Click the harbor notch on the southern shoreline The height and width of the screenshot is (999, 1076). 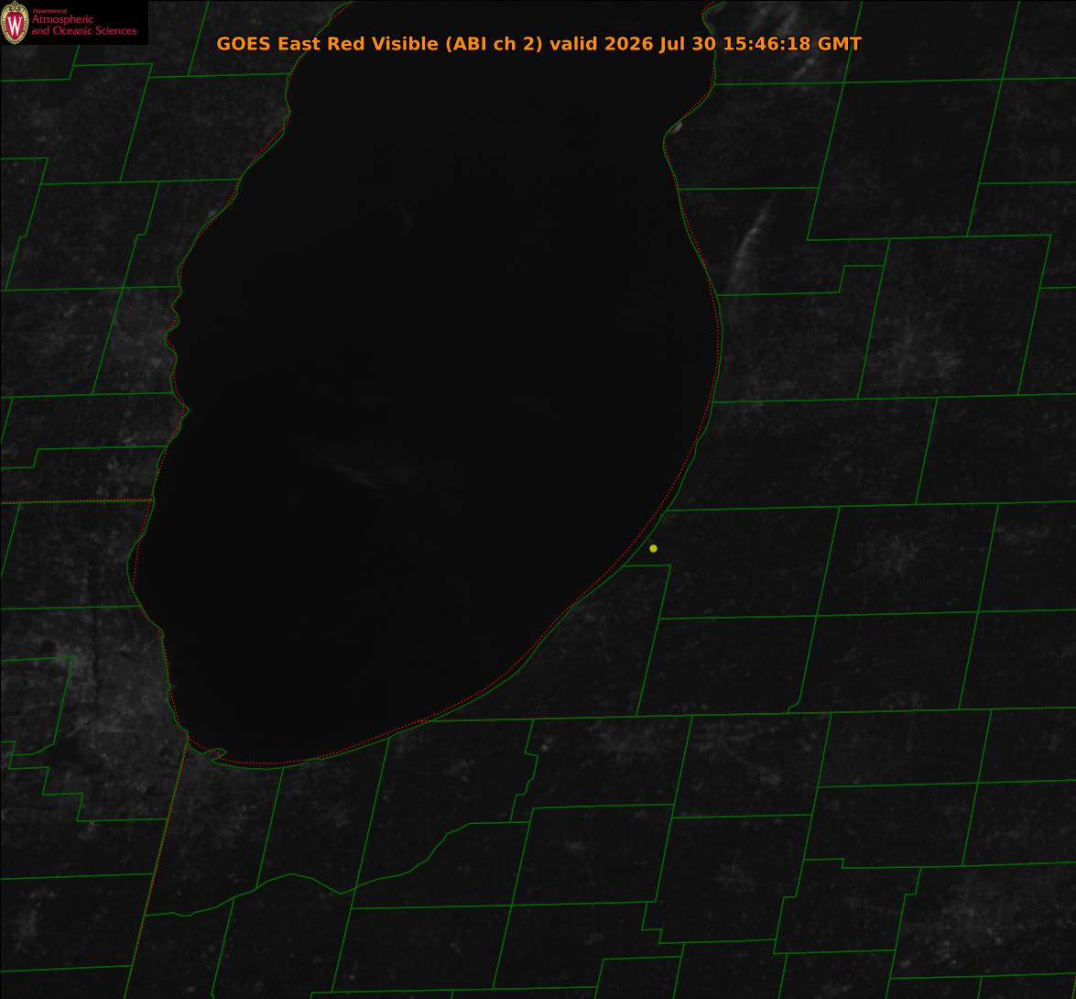point(218,754)
